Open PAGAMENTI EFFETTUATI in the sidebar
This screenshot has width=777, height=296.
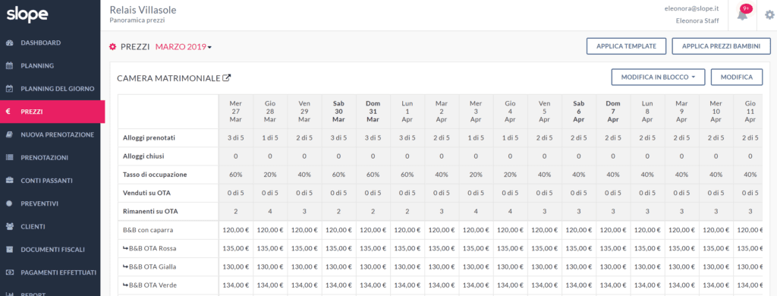point(58,272)
